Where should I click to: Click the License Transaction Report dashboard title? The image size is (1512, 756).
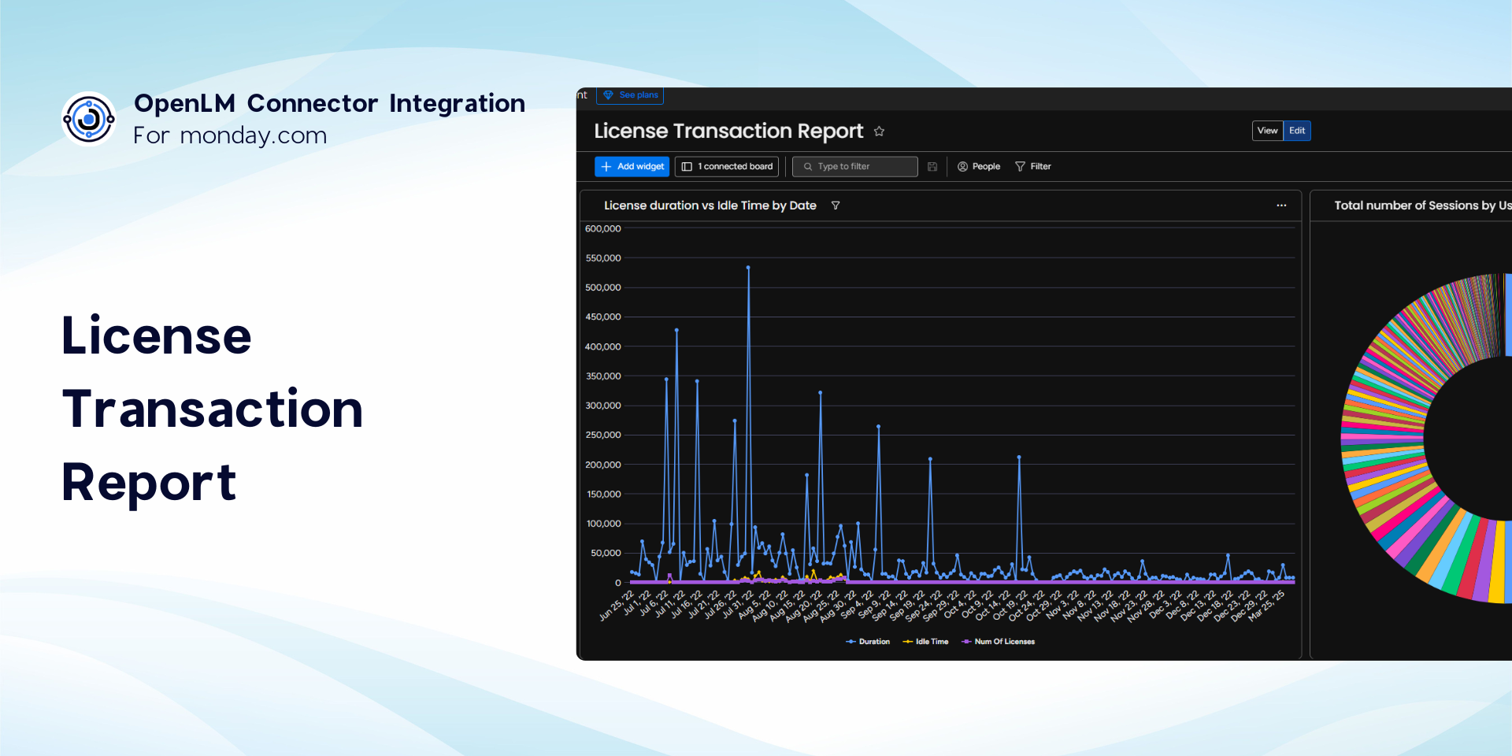(x=728, y=132)
